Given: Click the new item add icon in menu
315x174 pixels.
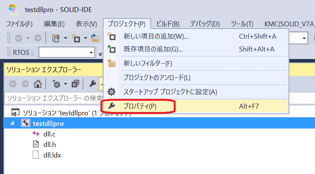Looking at the screenshot, I should (x=111, y=36).
